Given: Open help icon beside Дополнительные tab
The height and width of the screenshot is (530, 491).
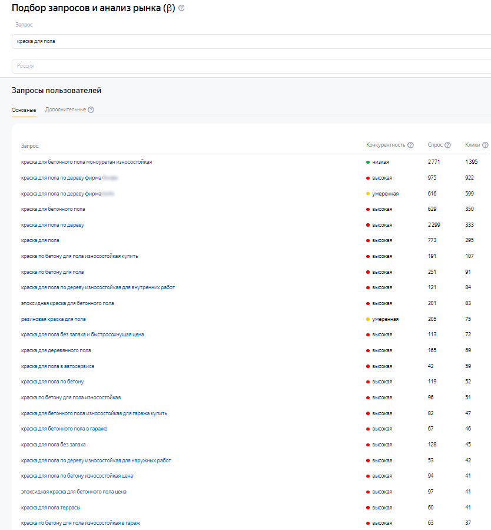Looking at the screenshot, I should pyautogui.click(x=91, y=110).
